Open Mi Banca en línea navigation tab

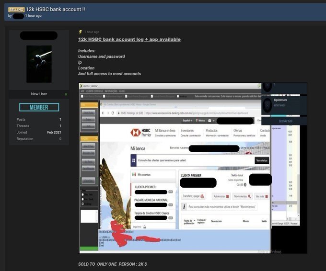pyautogui.click(x=165, y=133)
